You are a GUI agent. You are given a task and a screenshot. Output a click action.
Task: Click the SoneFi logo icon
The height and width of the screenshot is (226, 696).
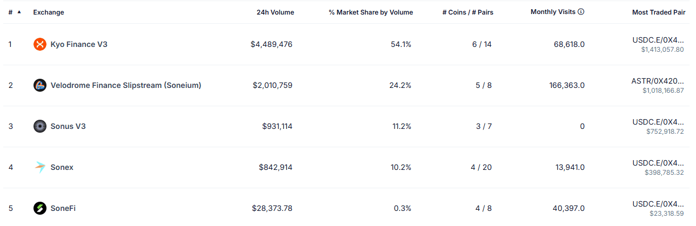(x=39, y=208)
